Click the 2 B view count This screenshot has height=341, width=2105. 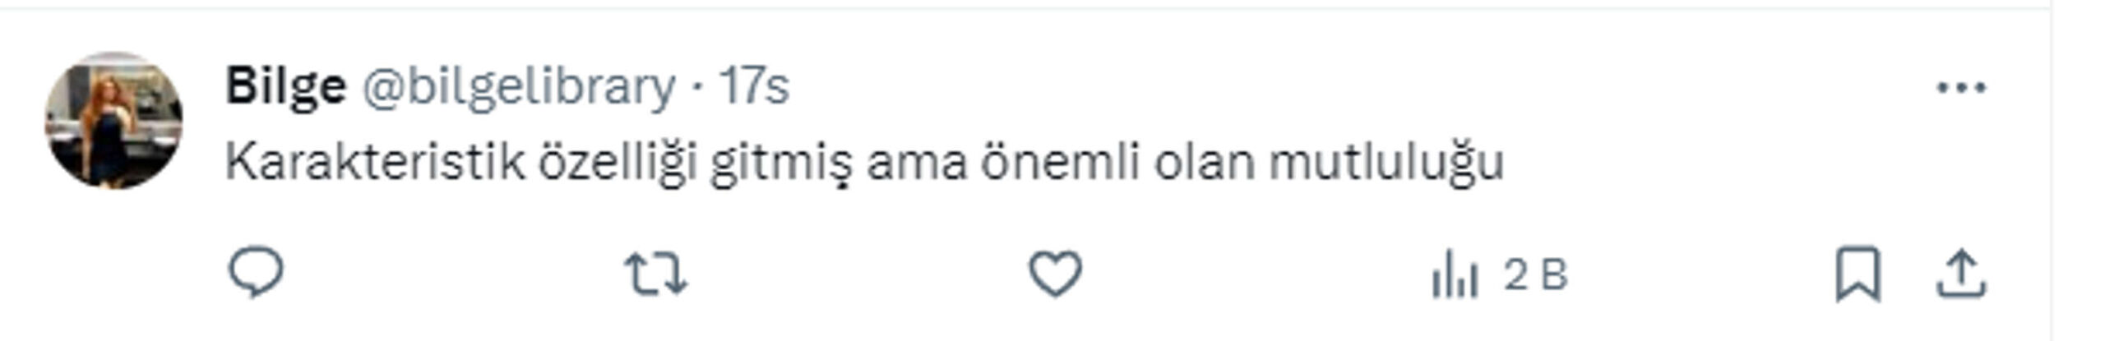pyautogui.click(x=1536, y=276)
